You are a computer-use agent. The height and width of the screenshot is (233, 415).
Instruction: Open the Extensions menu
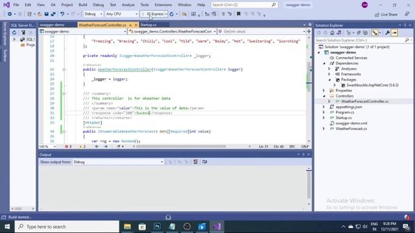click(x=163, y=5)
